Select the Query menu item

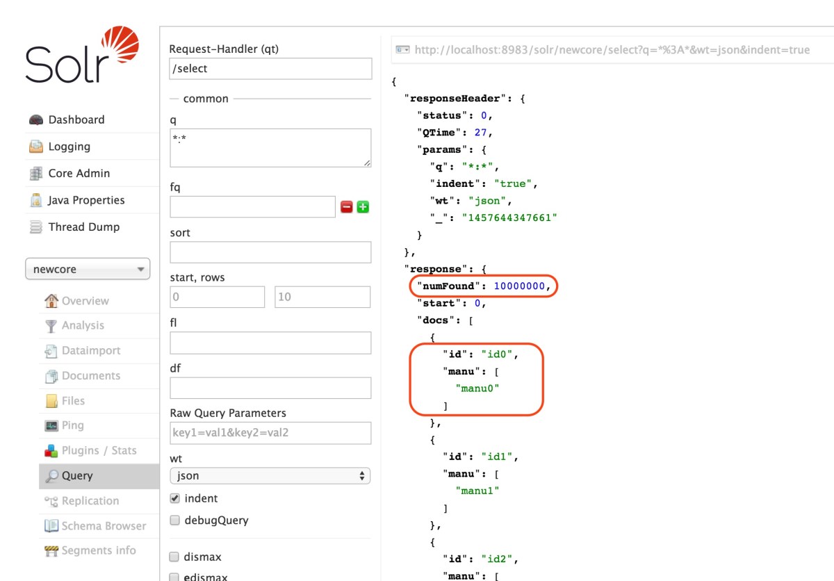tap(76, 476)
